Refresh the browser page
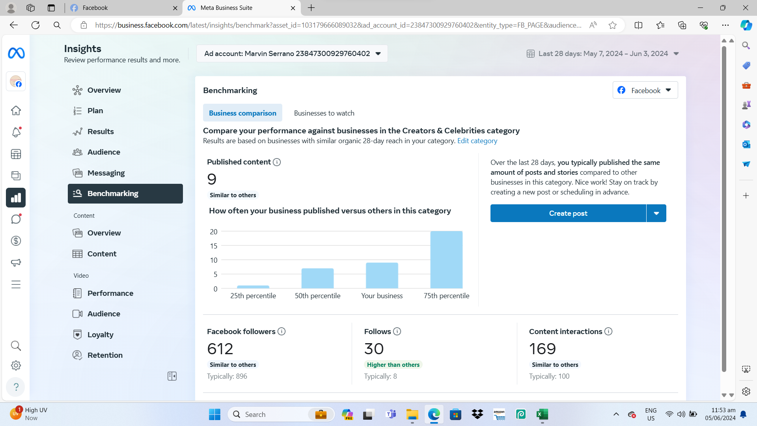The image size is (757, 426). coord(35,25)
